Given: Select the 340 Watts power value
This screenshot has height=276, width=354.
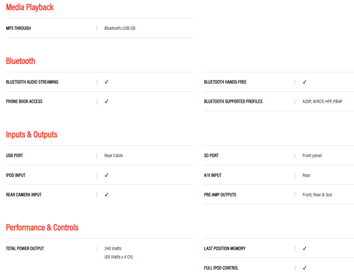Looking at the screenshot, I should 113,248.
